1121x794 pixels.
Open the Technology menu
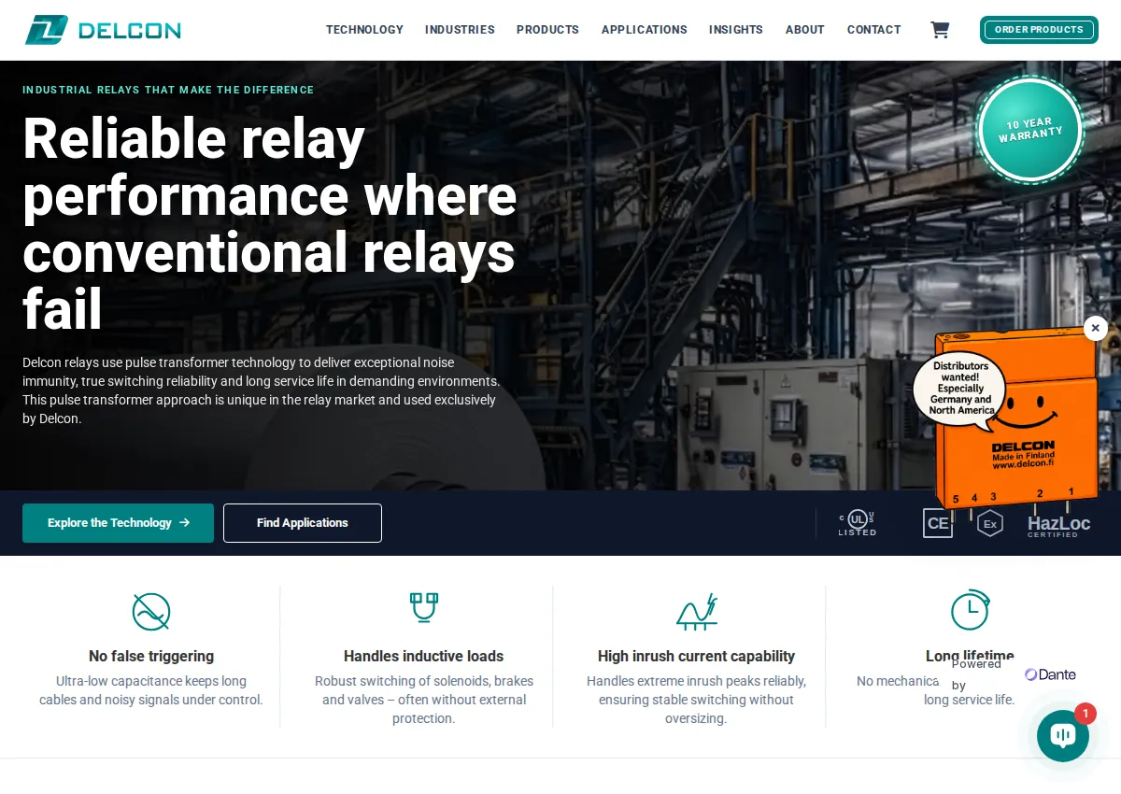(364, 30)
